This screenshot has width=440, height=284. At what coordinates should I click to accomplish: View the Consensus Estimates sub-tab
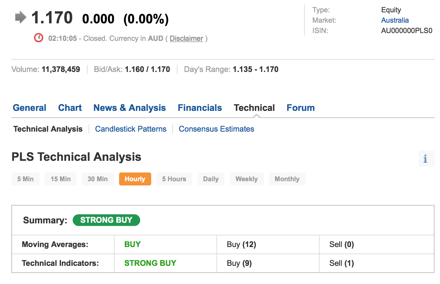pyautogui.click(x=216, y=129)
